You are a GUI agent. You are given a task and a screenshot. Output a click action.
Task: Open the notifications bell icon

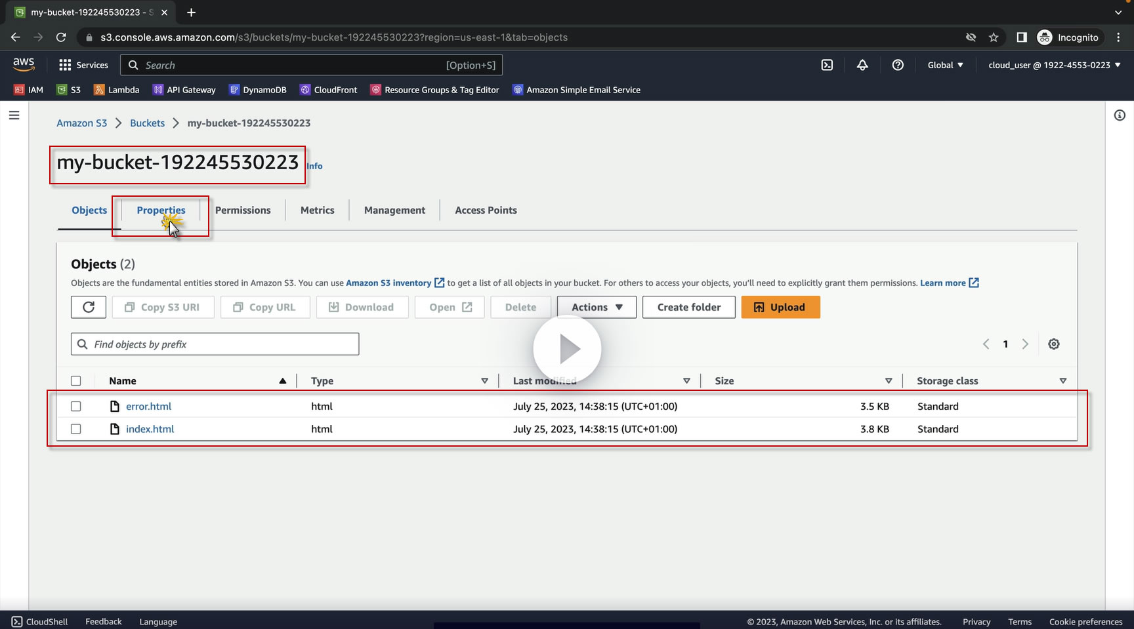(862, 65)
